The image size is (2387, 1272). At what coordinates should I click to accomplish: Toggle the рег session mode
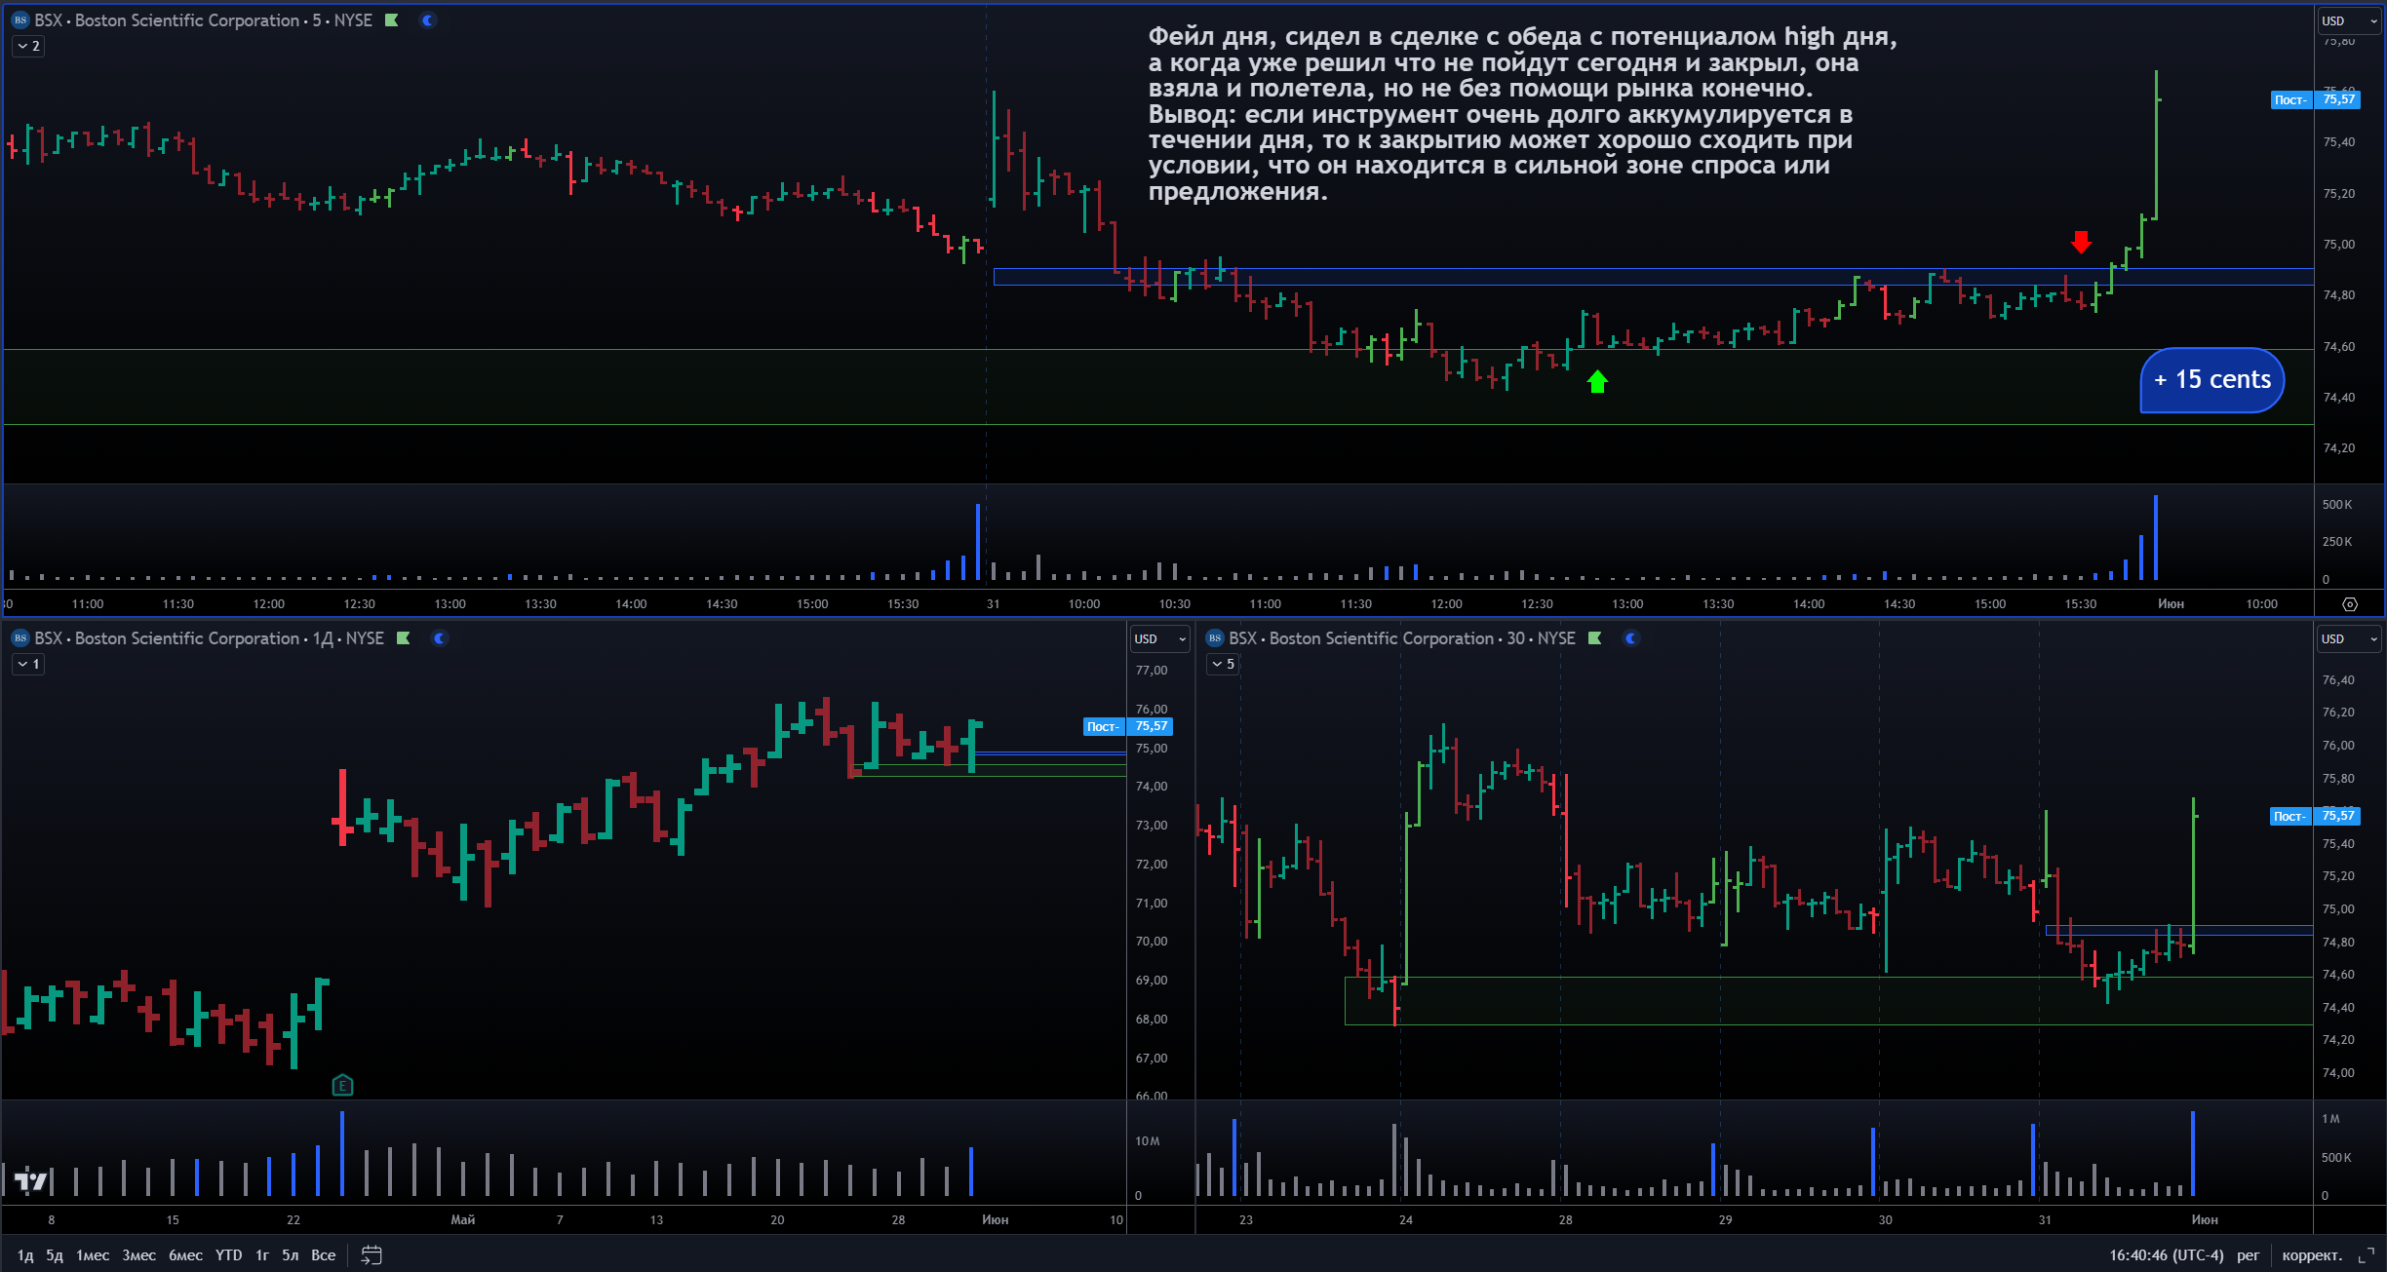pos(2248,1255)
